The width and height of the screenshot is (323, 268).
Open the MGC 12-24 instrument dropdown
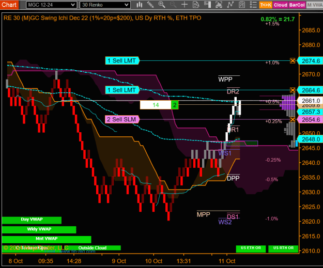click(x=52, y=5)
